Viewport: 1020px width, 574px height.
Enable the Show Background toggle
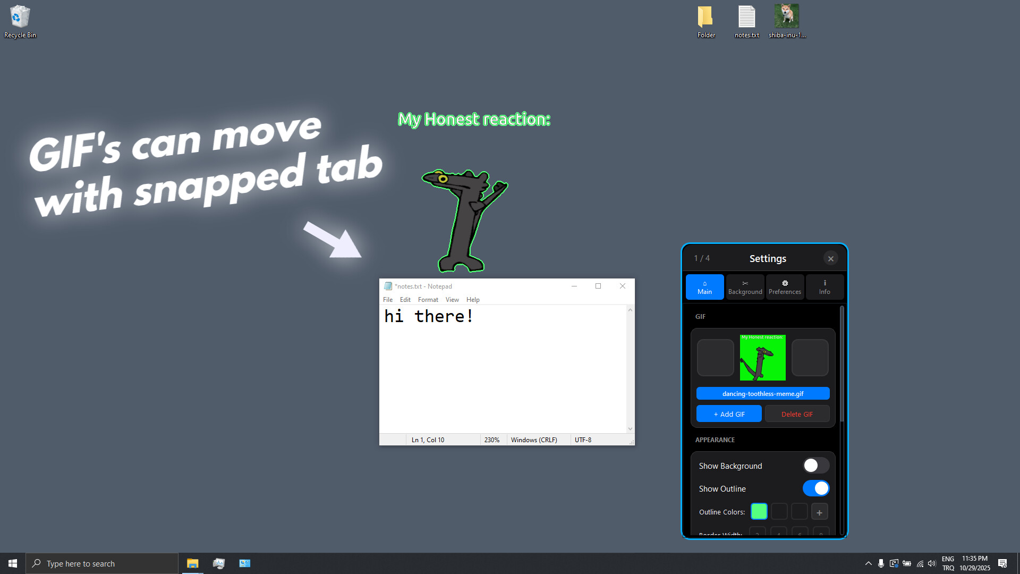815,465
